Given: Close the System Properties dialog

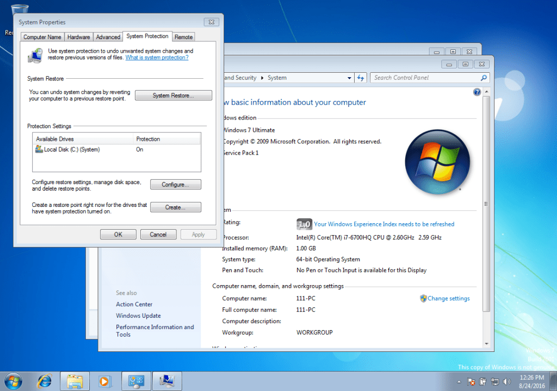Looking at the screenshot, I should 212,22.
